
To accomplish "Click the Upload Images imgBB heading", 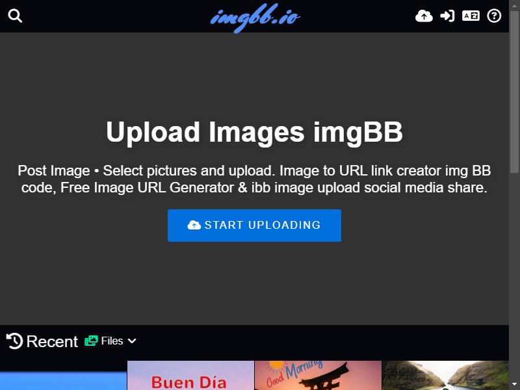I will (x=254, y=132).
